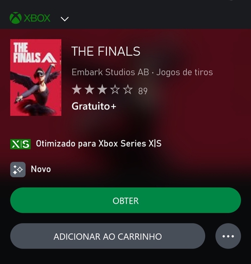Expand the Xbox navigation chevron
This screenshot has width=251, height=264.
[65, 19]
